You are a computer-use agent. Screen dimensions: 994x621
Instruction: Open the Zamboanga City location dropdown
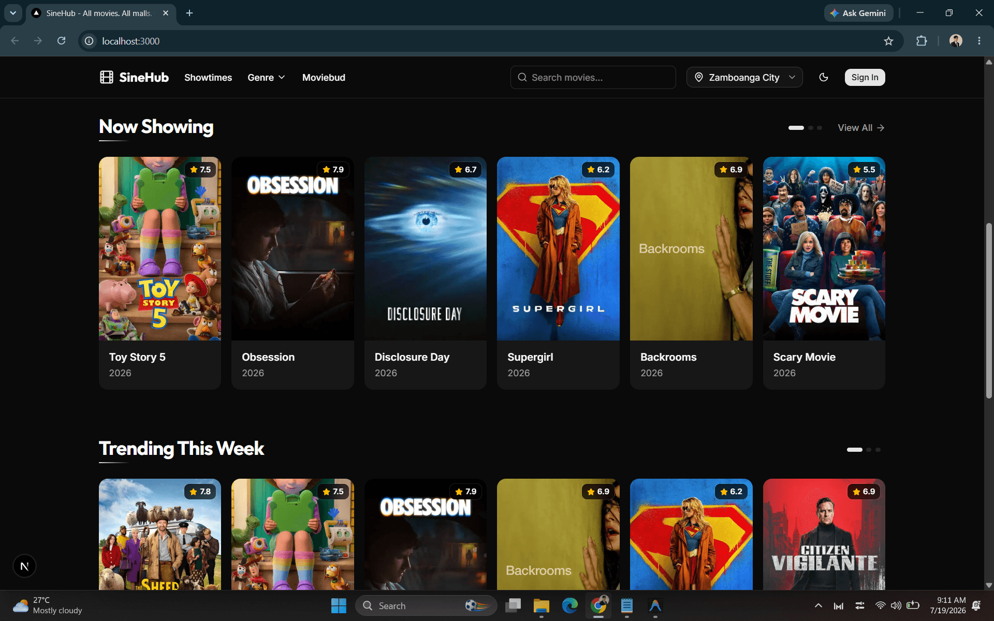tap(744, 78)
